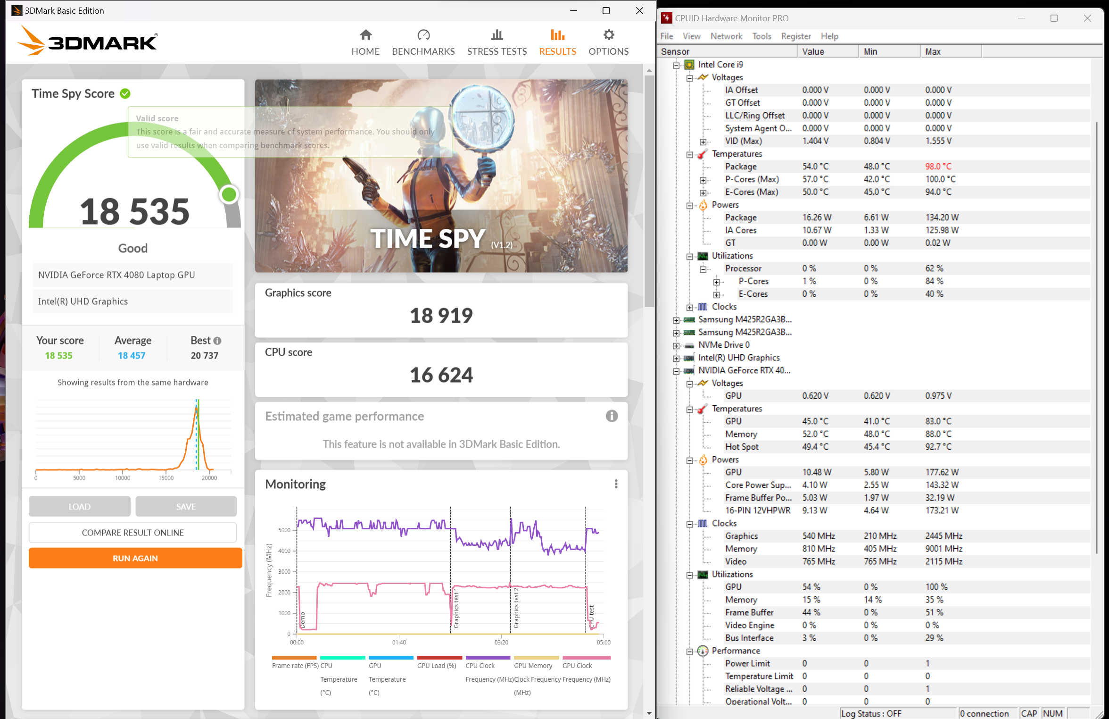
Task: Click the 3DMark logo
Action: point(87,41)
